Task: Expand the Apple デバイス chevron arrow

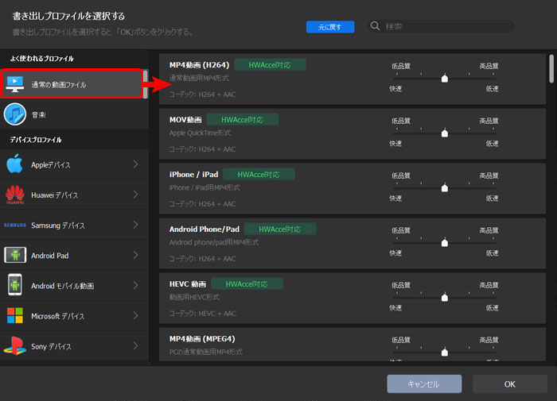Action: 135,164
